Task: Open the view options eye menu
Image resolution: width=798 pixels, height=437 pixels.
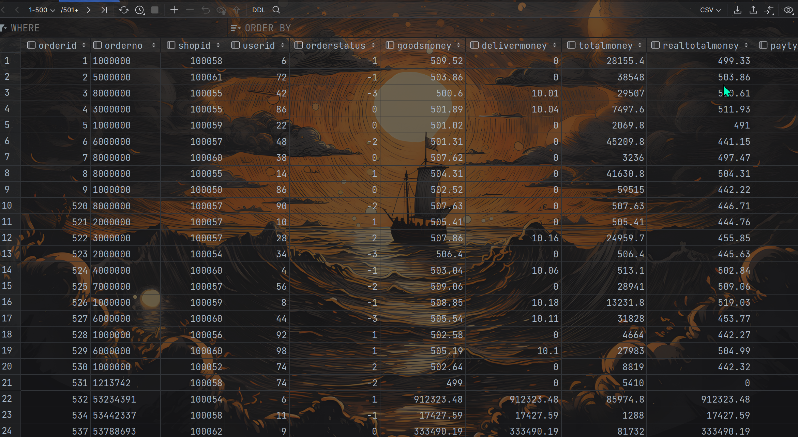Action: pyautogui.click(x=788, y=10)
